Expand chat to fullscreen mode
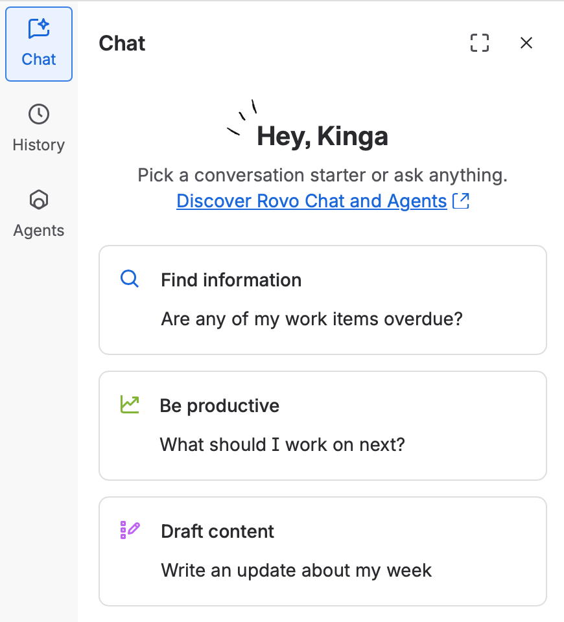The width and height of the screenshot is (564, 622). [x=480, y=43]
